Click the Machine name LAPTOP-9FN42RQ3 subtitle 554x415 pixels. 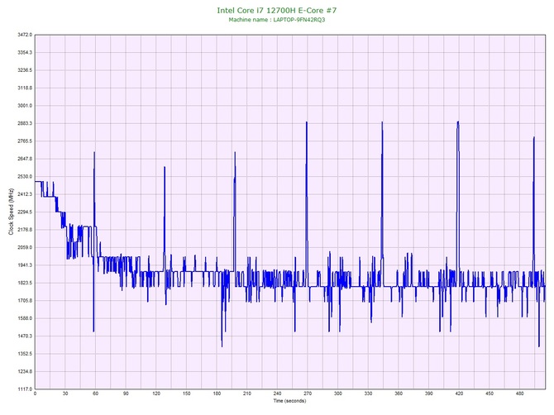pos(277,20)
